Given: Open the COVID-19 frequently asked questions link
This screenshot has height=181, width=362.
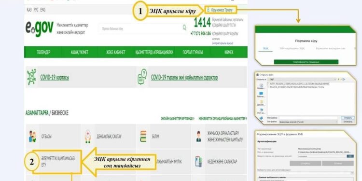Looking at the screenshot, I should [184, 77].
